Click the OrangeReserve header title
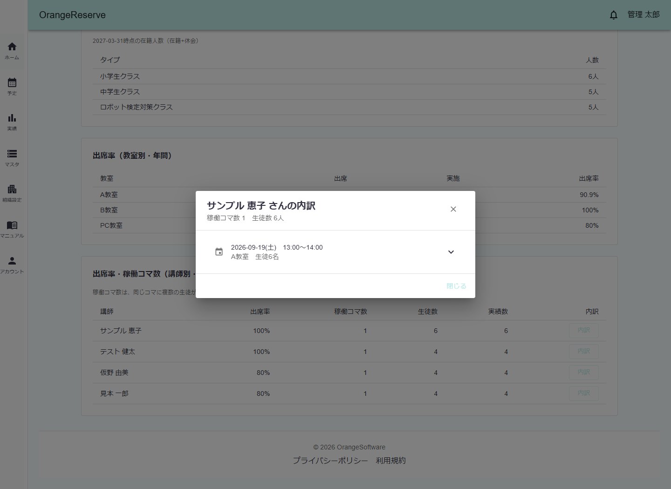Image resolution: width=671 pixels, height=489 pixels. (72, 15)
